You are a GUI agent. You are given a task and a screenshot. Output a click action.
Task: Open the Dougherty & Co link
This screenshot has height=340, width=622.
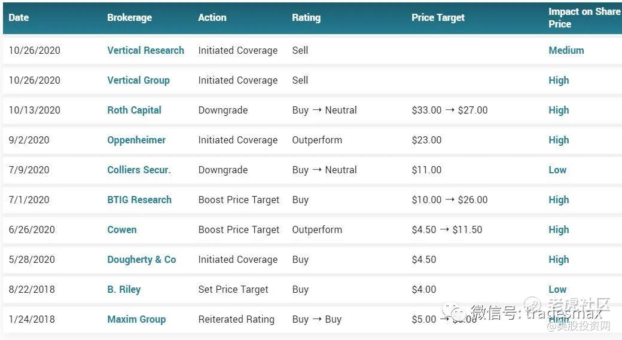[142, 259]
